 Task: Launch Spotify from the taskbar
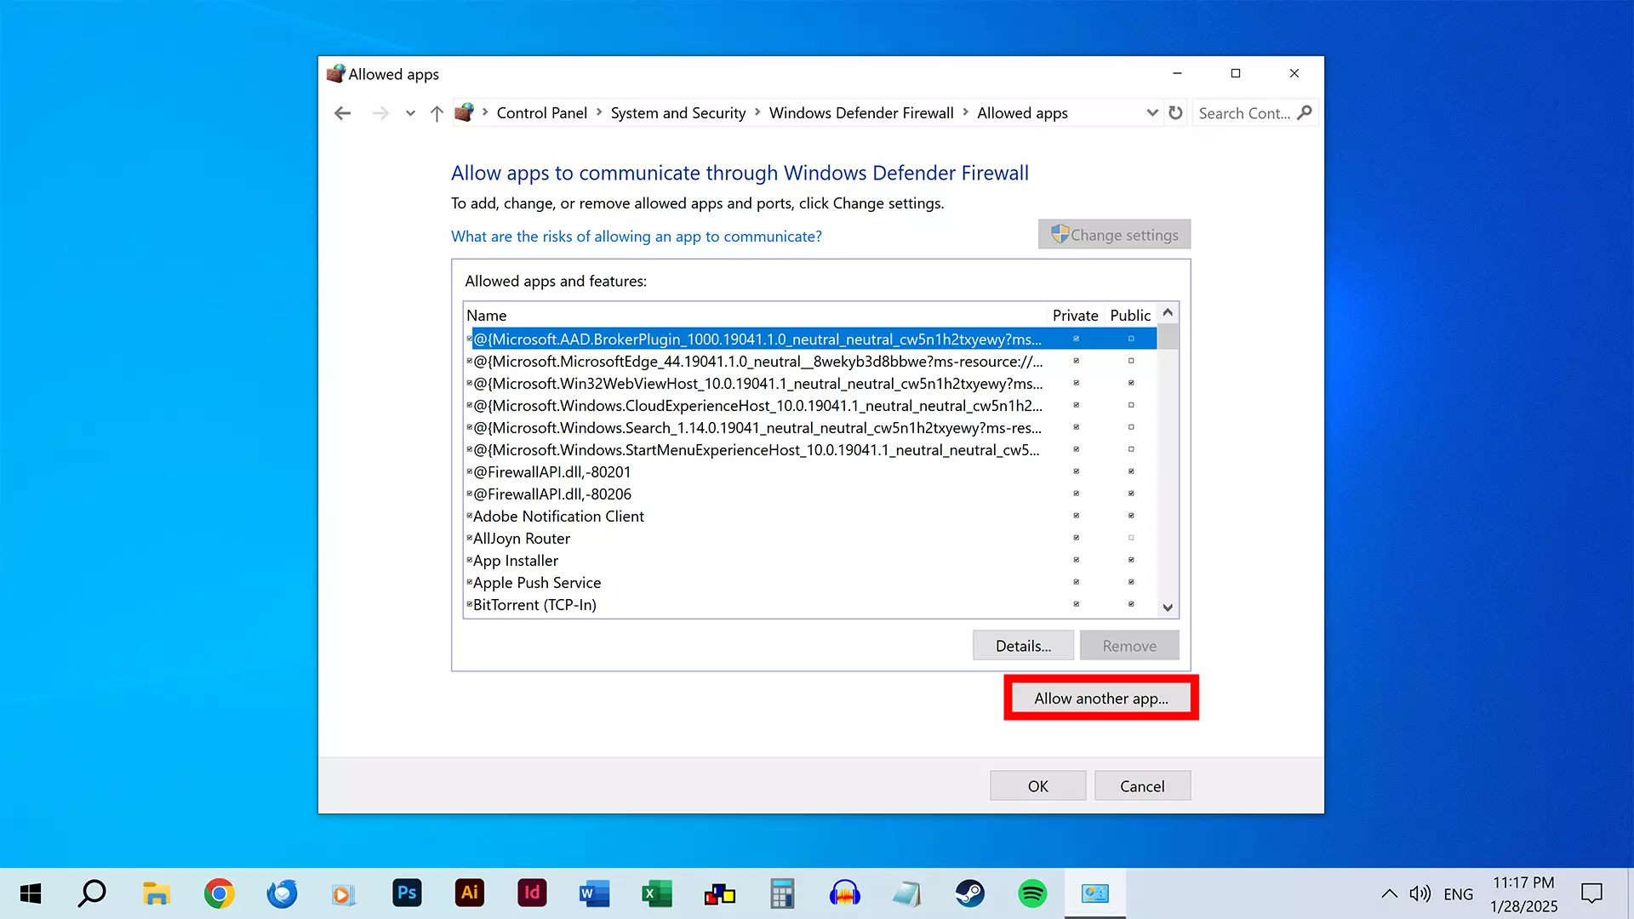[x=1032, y=893]
